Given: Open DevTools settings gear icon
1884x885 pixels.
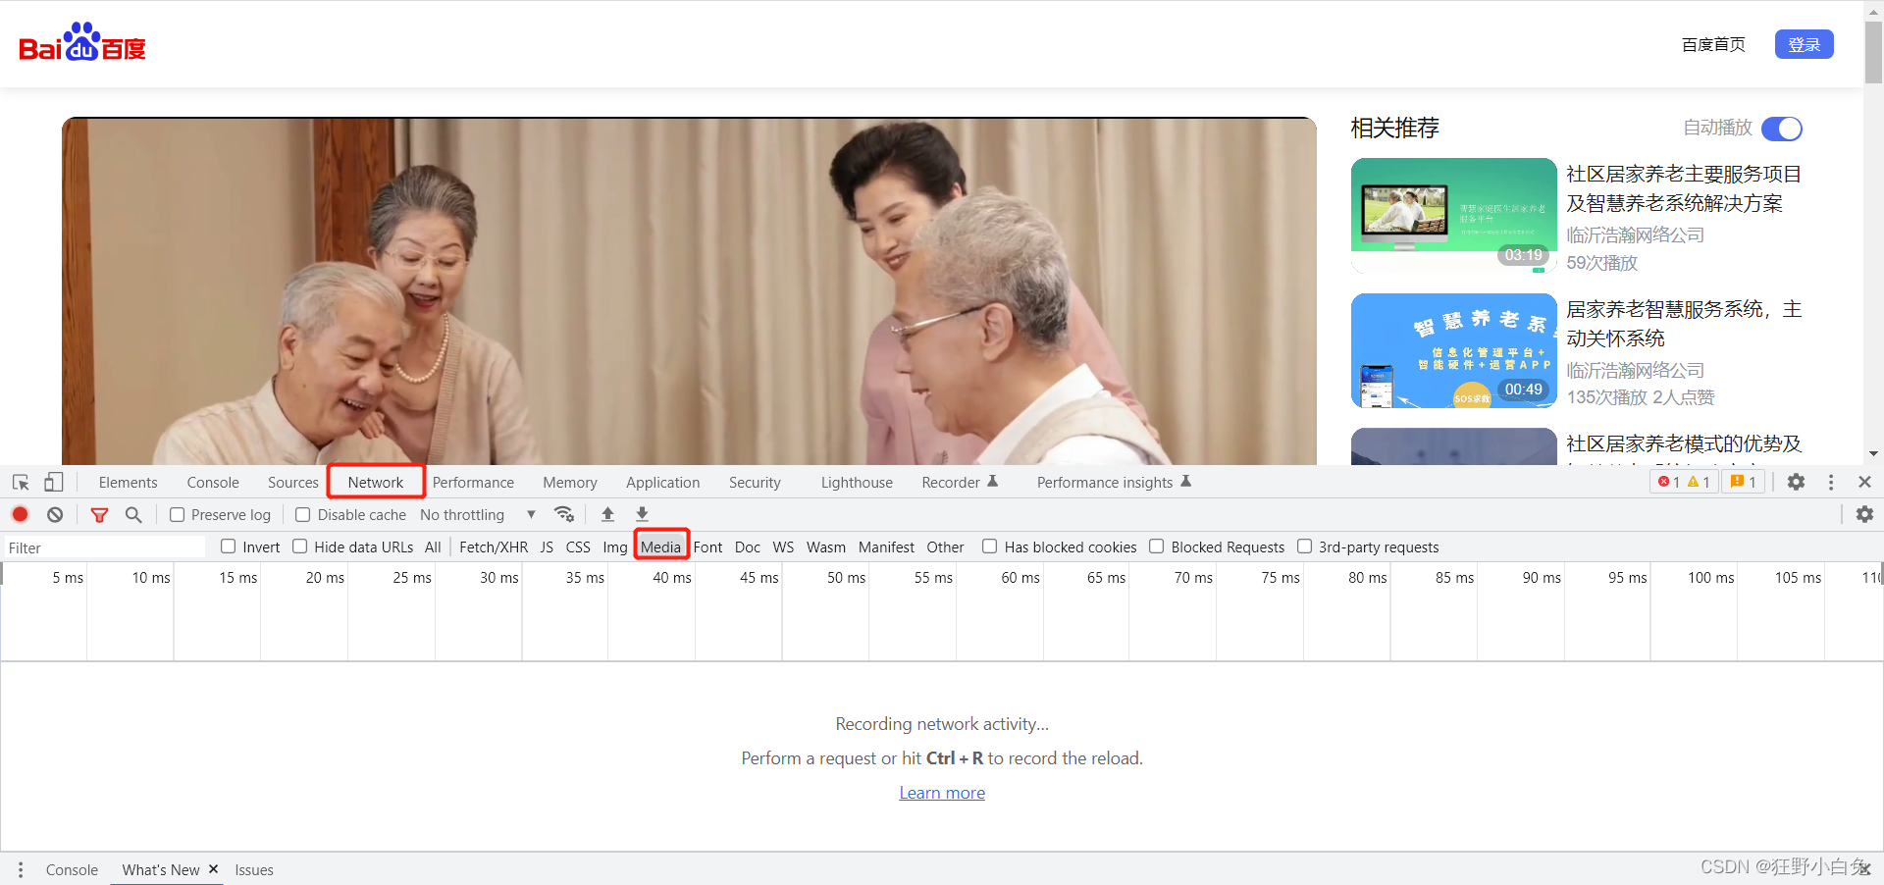Looking at the screenshot, I should tap(1796, 482).
